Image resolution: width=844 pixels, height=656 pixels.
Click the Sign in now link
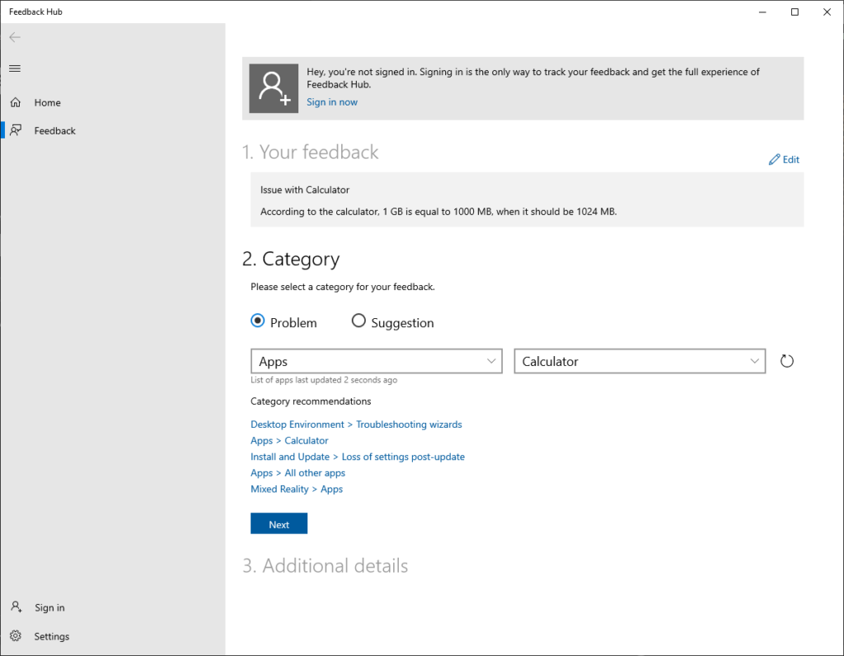pos(332,101)
